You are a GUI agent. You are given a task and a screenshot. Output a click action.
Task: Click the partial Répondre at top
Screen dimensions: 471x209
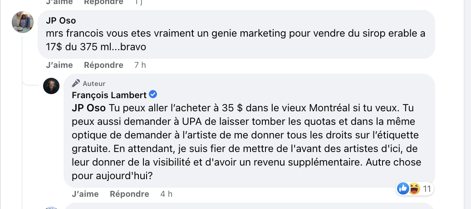point(103,2)
